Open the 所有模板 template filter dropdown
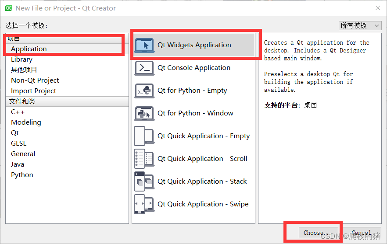The image size is (387, 244). [x=360, y=25]
